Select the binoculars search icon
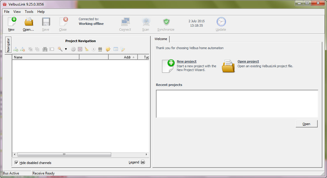 click(x=44, y=49)
